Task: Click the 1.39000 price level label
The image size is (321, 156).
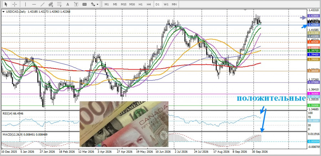Action: click(314, 59)
